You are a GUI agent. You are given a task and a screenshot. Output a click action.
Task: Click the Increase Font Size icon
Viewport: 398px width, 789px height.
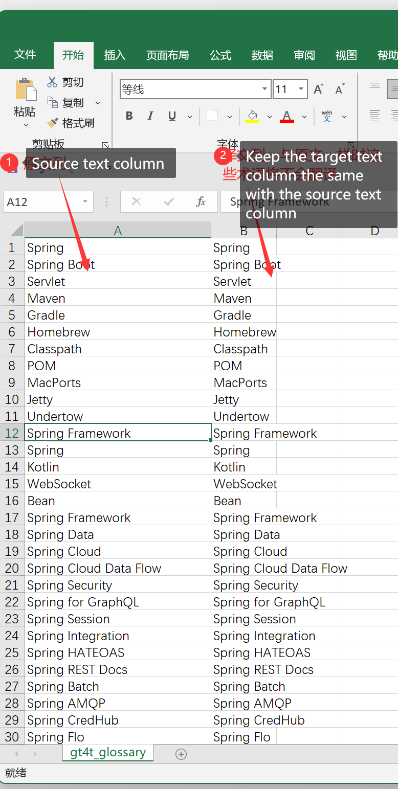pos(318,89)
